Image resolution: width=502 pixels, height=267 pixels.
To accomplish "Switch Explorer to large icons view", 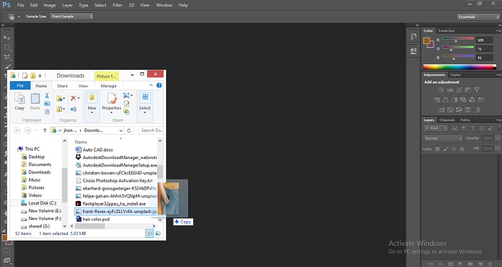I will point(158,234).
